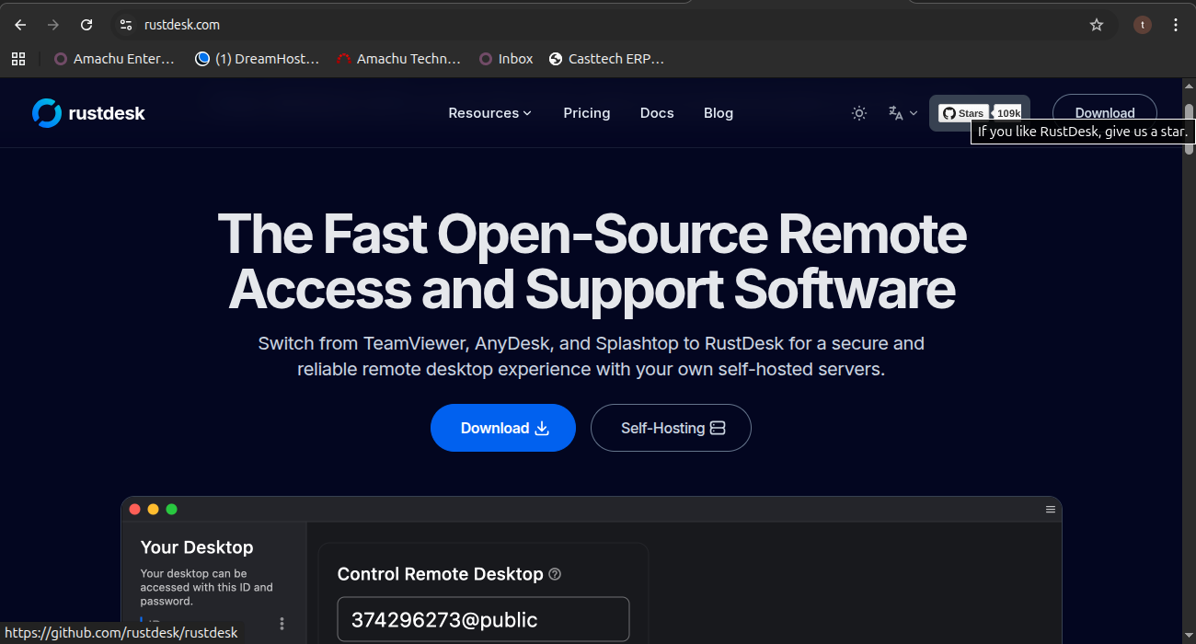Open the Chrome three-dot menu
Image resolution: width=1196 pixels, height=644 pixels.
(x=1175, y=25)
